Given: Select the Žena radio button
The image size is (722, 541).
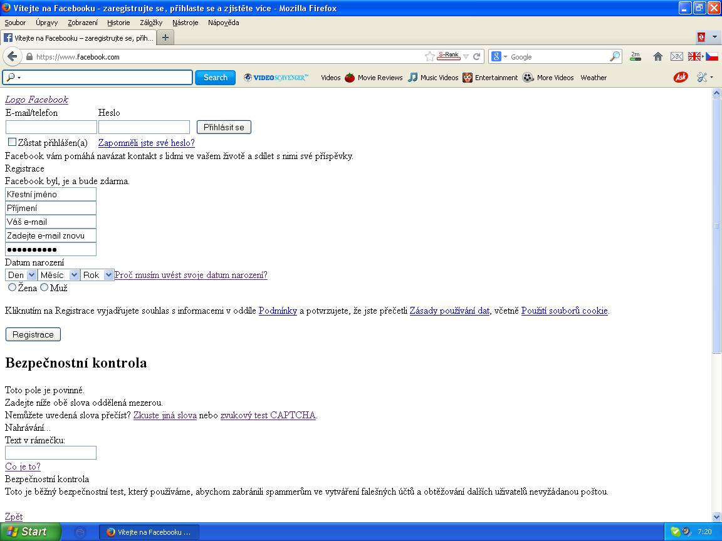Looking at the screenshot, I should (x=12, y=287).
